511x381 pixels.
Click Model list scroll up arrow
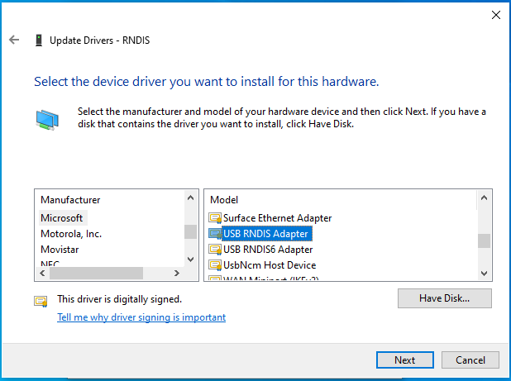(x=484, y=198)
